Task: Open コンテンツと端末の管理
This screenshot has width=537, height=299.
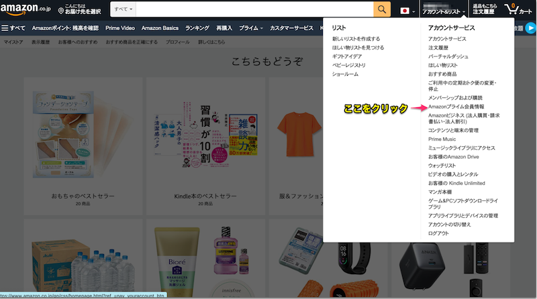Action: 454,130
